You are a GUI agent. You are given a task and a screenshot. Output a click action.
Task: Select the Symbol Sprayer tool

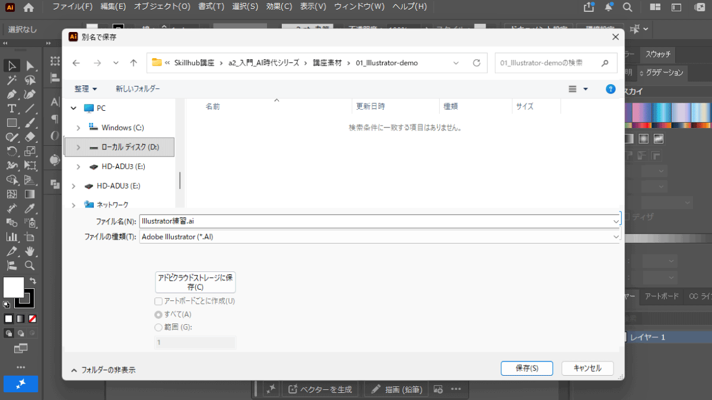click(30, 222)
